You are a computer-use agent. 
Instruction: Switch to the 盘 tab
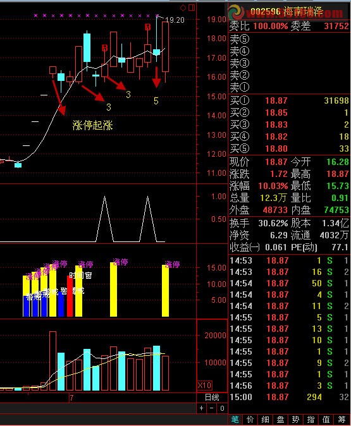(x=281, y=420)
